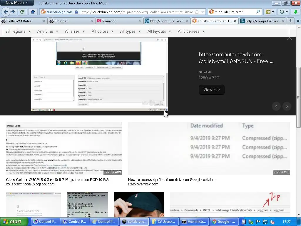Click the vertical page scrollbar thumb
The height and width of the screenshot is (226, 301).
coord(298,97)
